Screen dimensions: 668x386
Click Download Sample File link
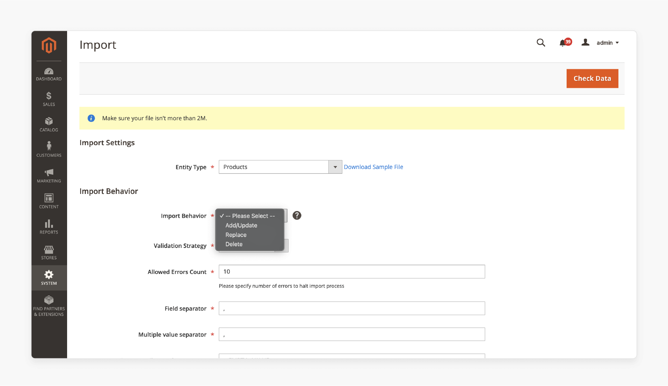374,167
